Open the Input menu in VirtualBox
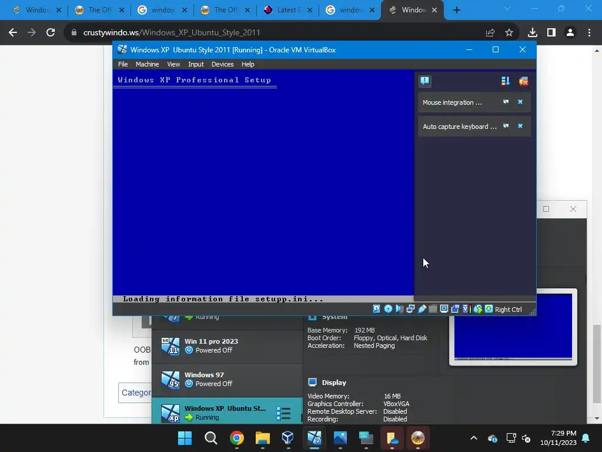Image resolution: width=602 pixels, height=452 pixels. (196, 64)
